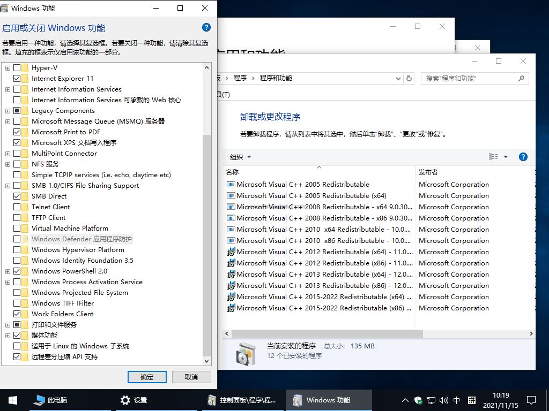Click the folder icon beside Work Folders Client
This screenshot has height=411, width=549.
tap(25, 314)
